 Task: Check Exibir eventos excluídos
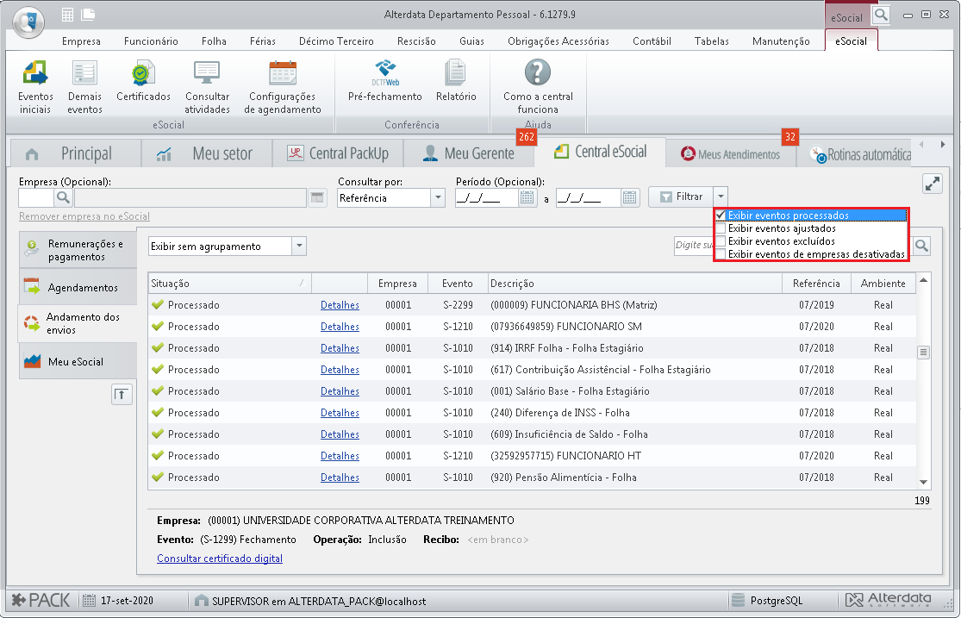point(721,241)
